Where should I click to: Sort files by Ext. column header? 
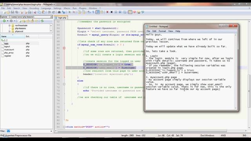pyautogui.click(x=32, y=36)
